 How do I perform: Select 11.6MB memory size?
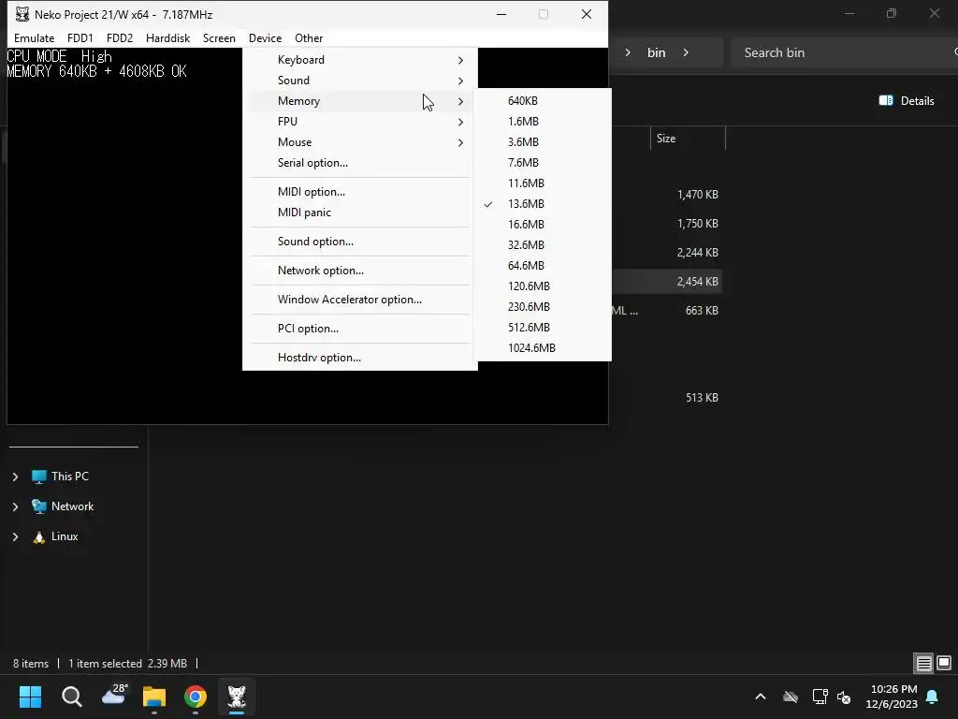point(543,183)
